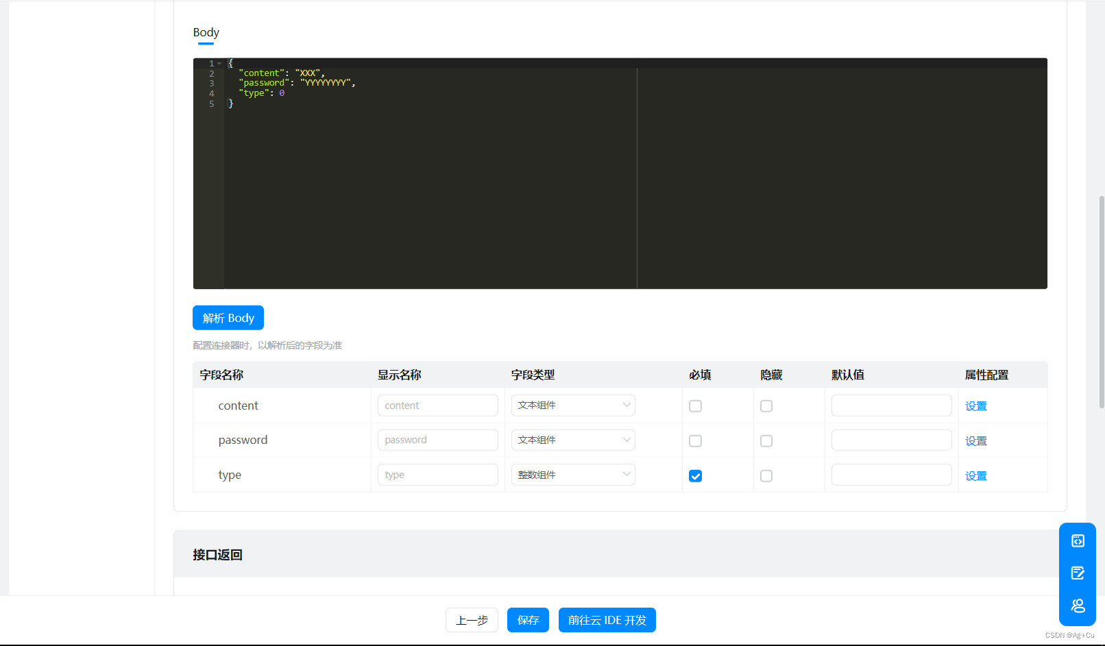Click the 上一步 button

pos(472,620)
